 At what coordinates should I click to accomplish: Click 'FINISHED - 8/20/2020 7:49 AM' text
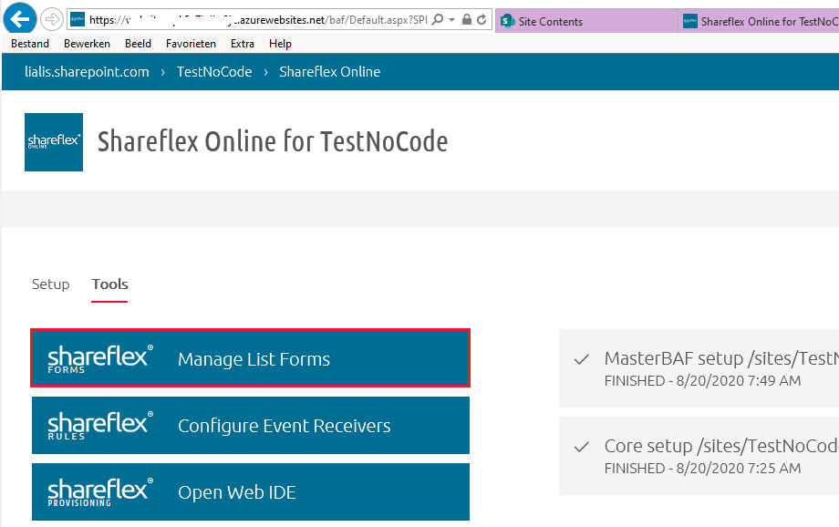(702, 381)
